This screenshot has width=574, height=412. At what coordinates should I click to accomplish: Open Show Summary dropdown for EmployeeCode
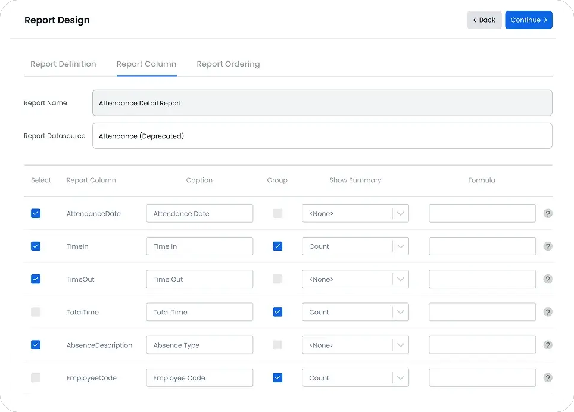coord(355,378)
